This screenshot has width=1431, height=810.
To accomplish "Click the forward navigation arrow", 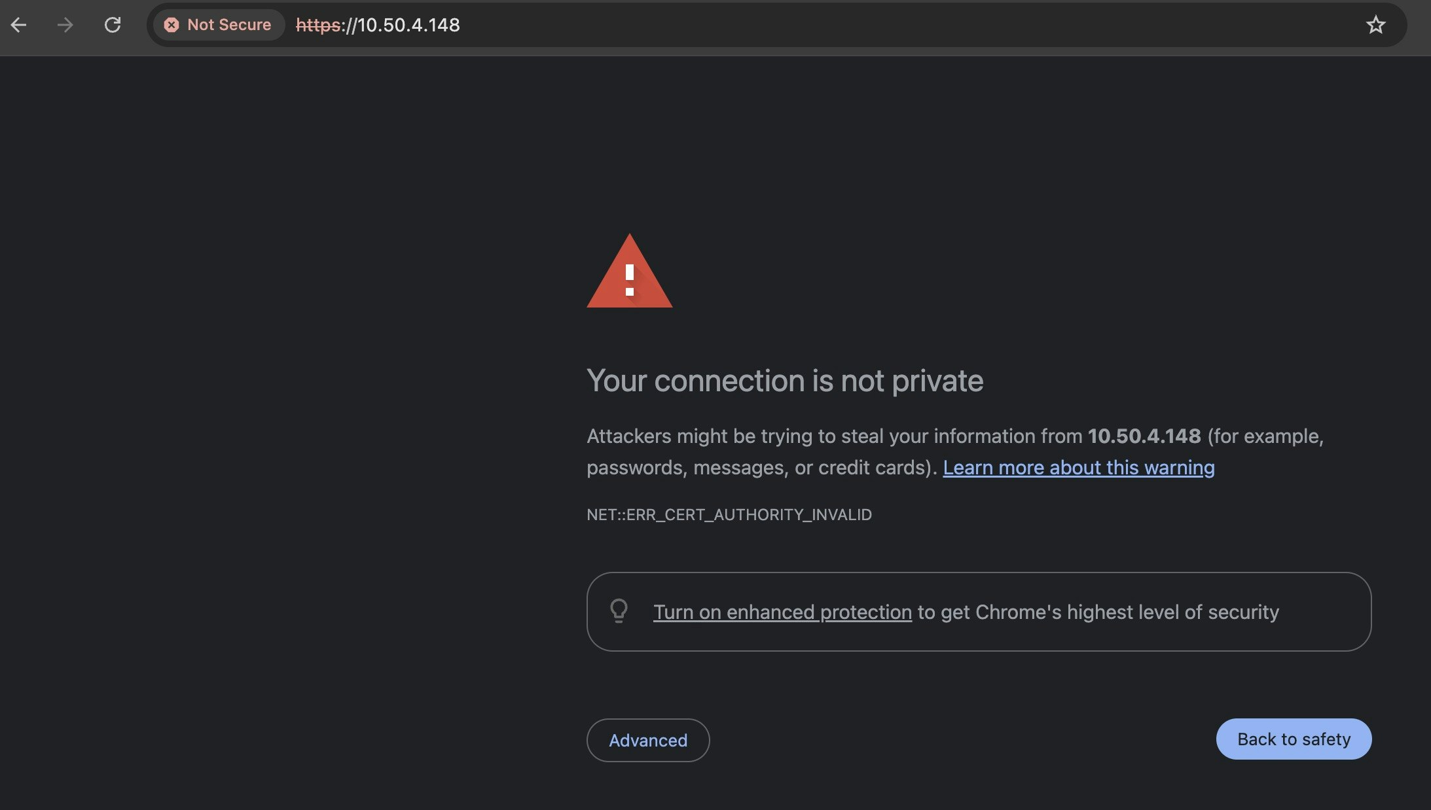I will click(65, 25).
